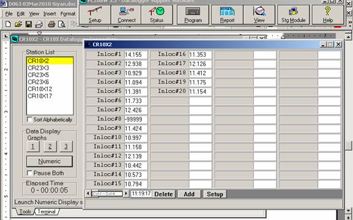Open Word's Format menu
353x220 pixels.
pyautogui.click(x=68, y=14)
